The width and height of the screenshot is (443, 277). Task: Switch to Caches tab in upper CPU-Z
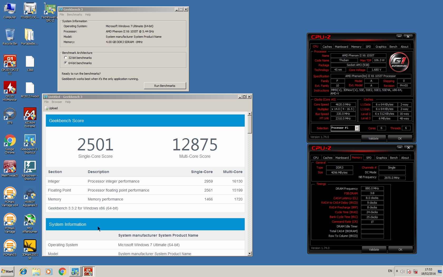(327, 47)
